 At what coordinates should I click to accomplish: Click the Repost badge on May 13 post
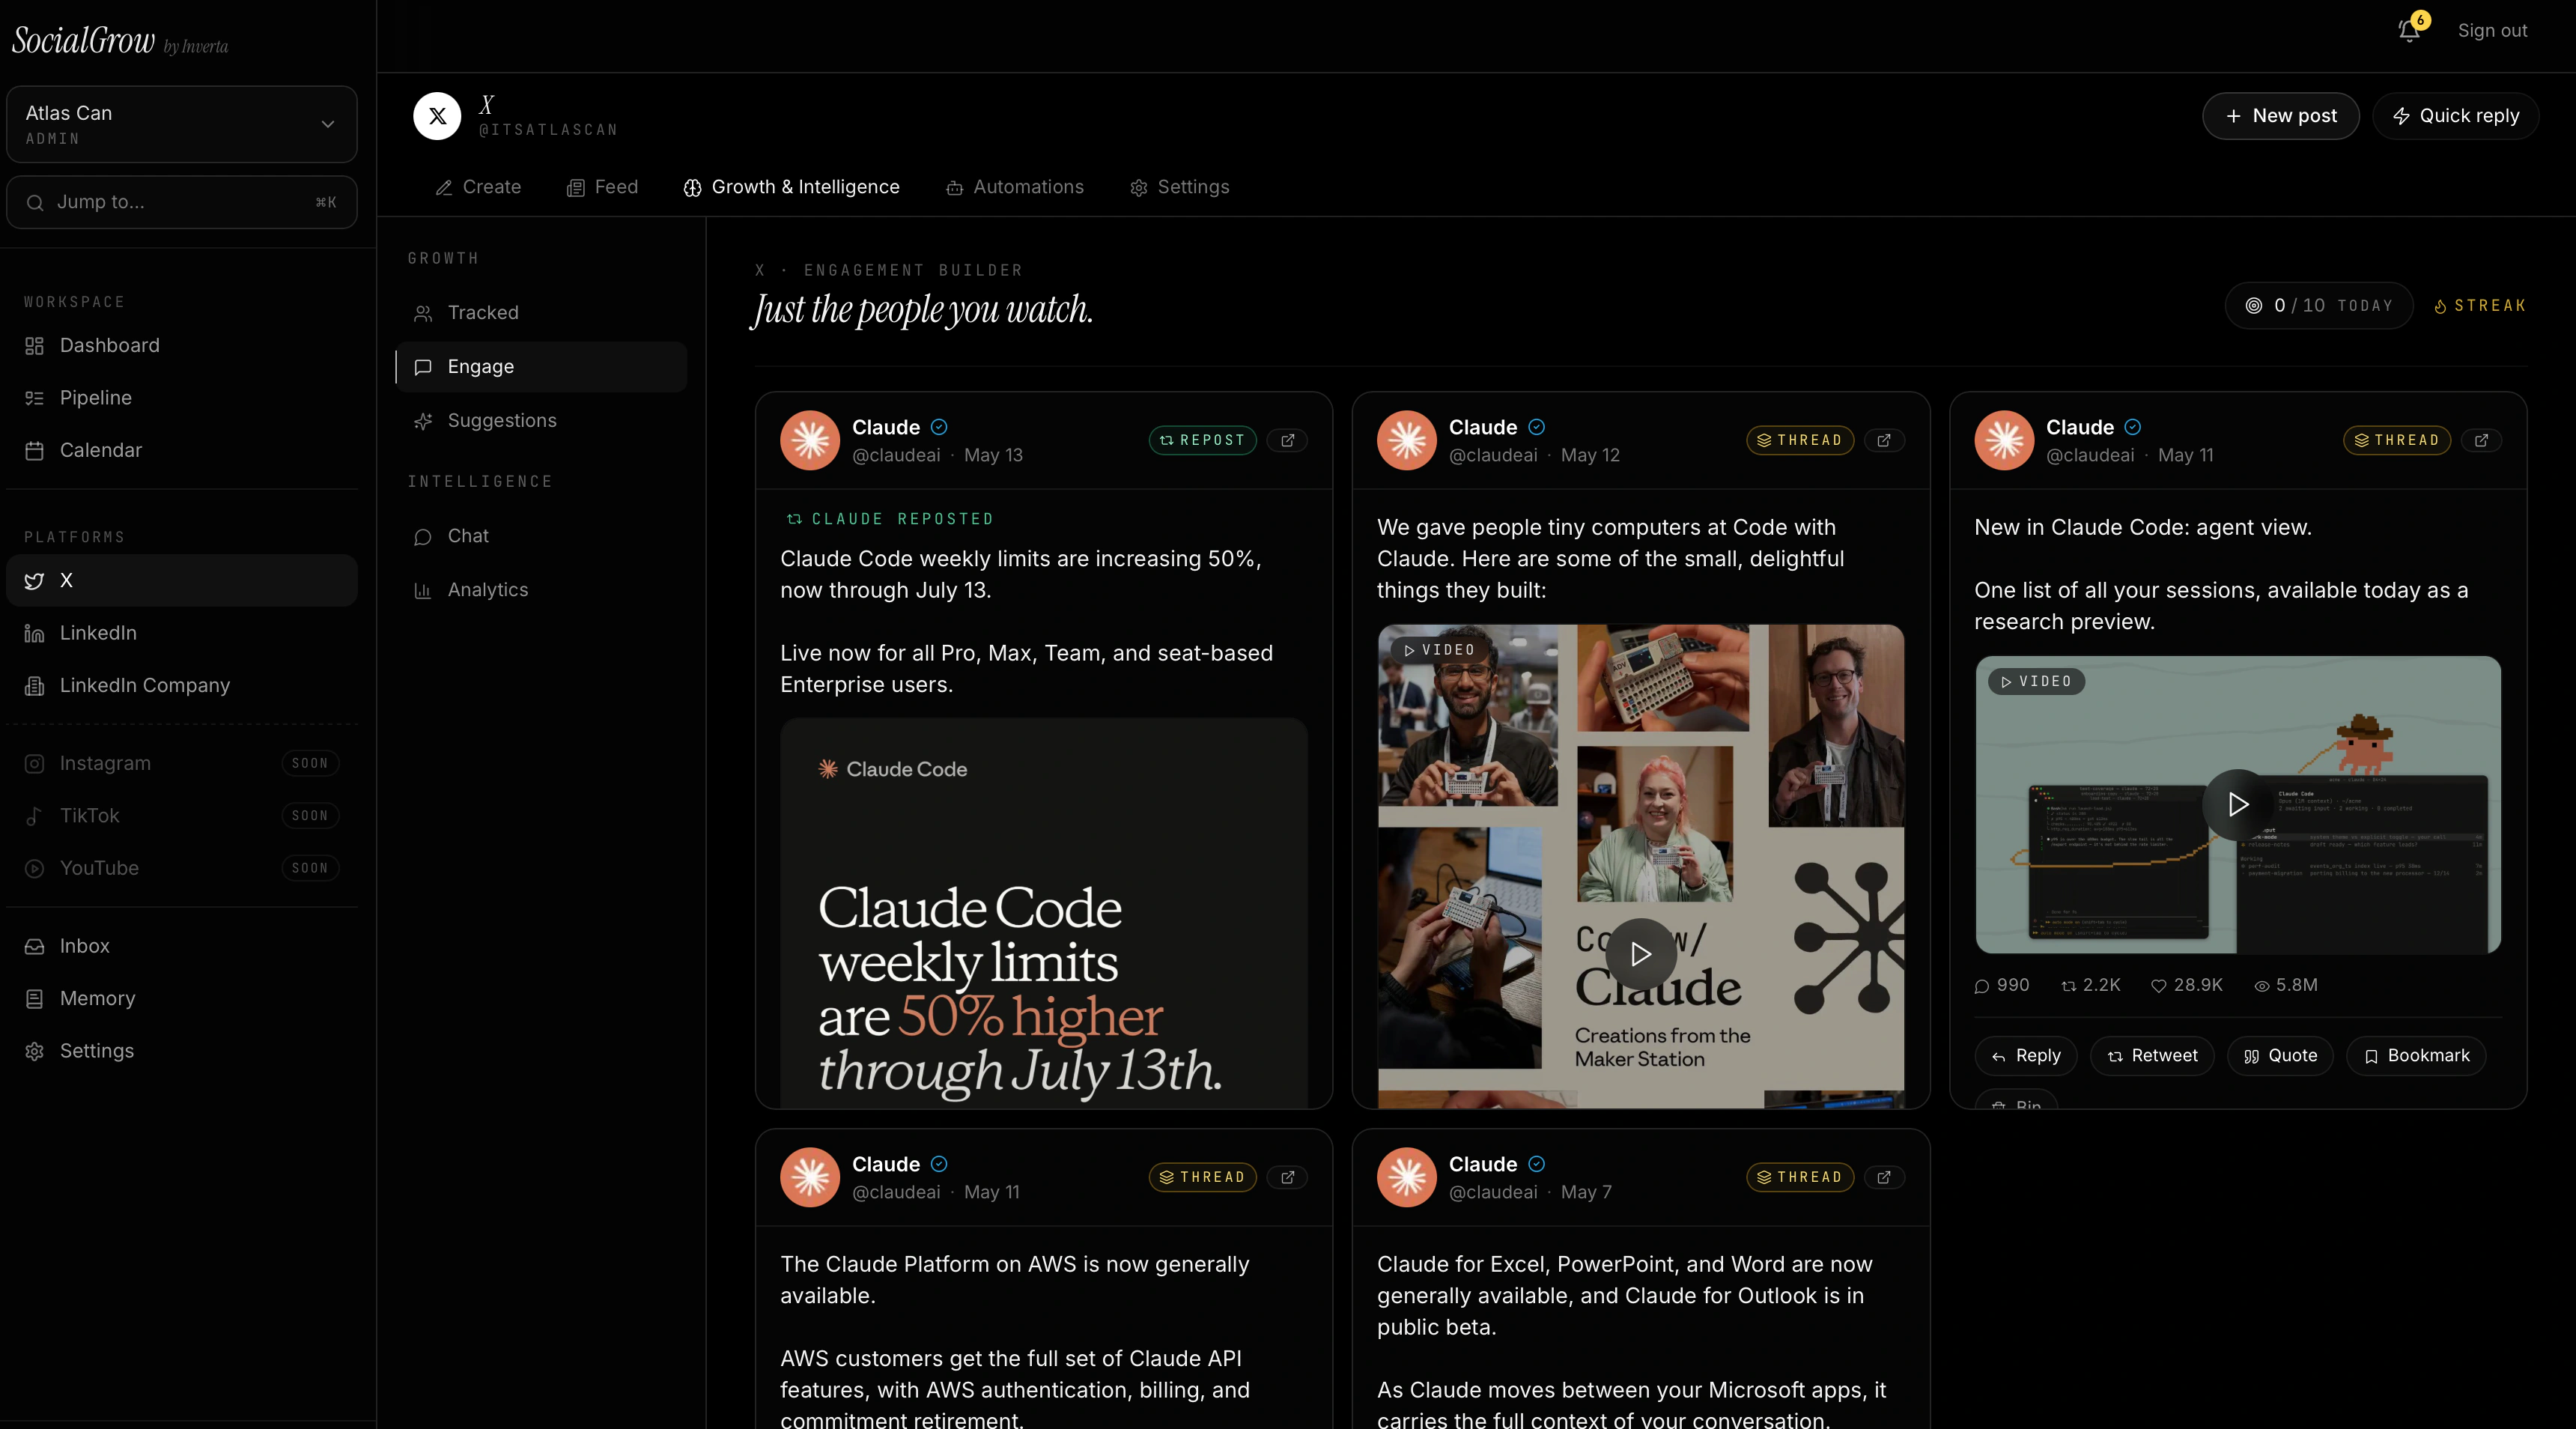tap(1202, 440)
